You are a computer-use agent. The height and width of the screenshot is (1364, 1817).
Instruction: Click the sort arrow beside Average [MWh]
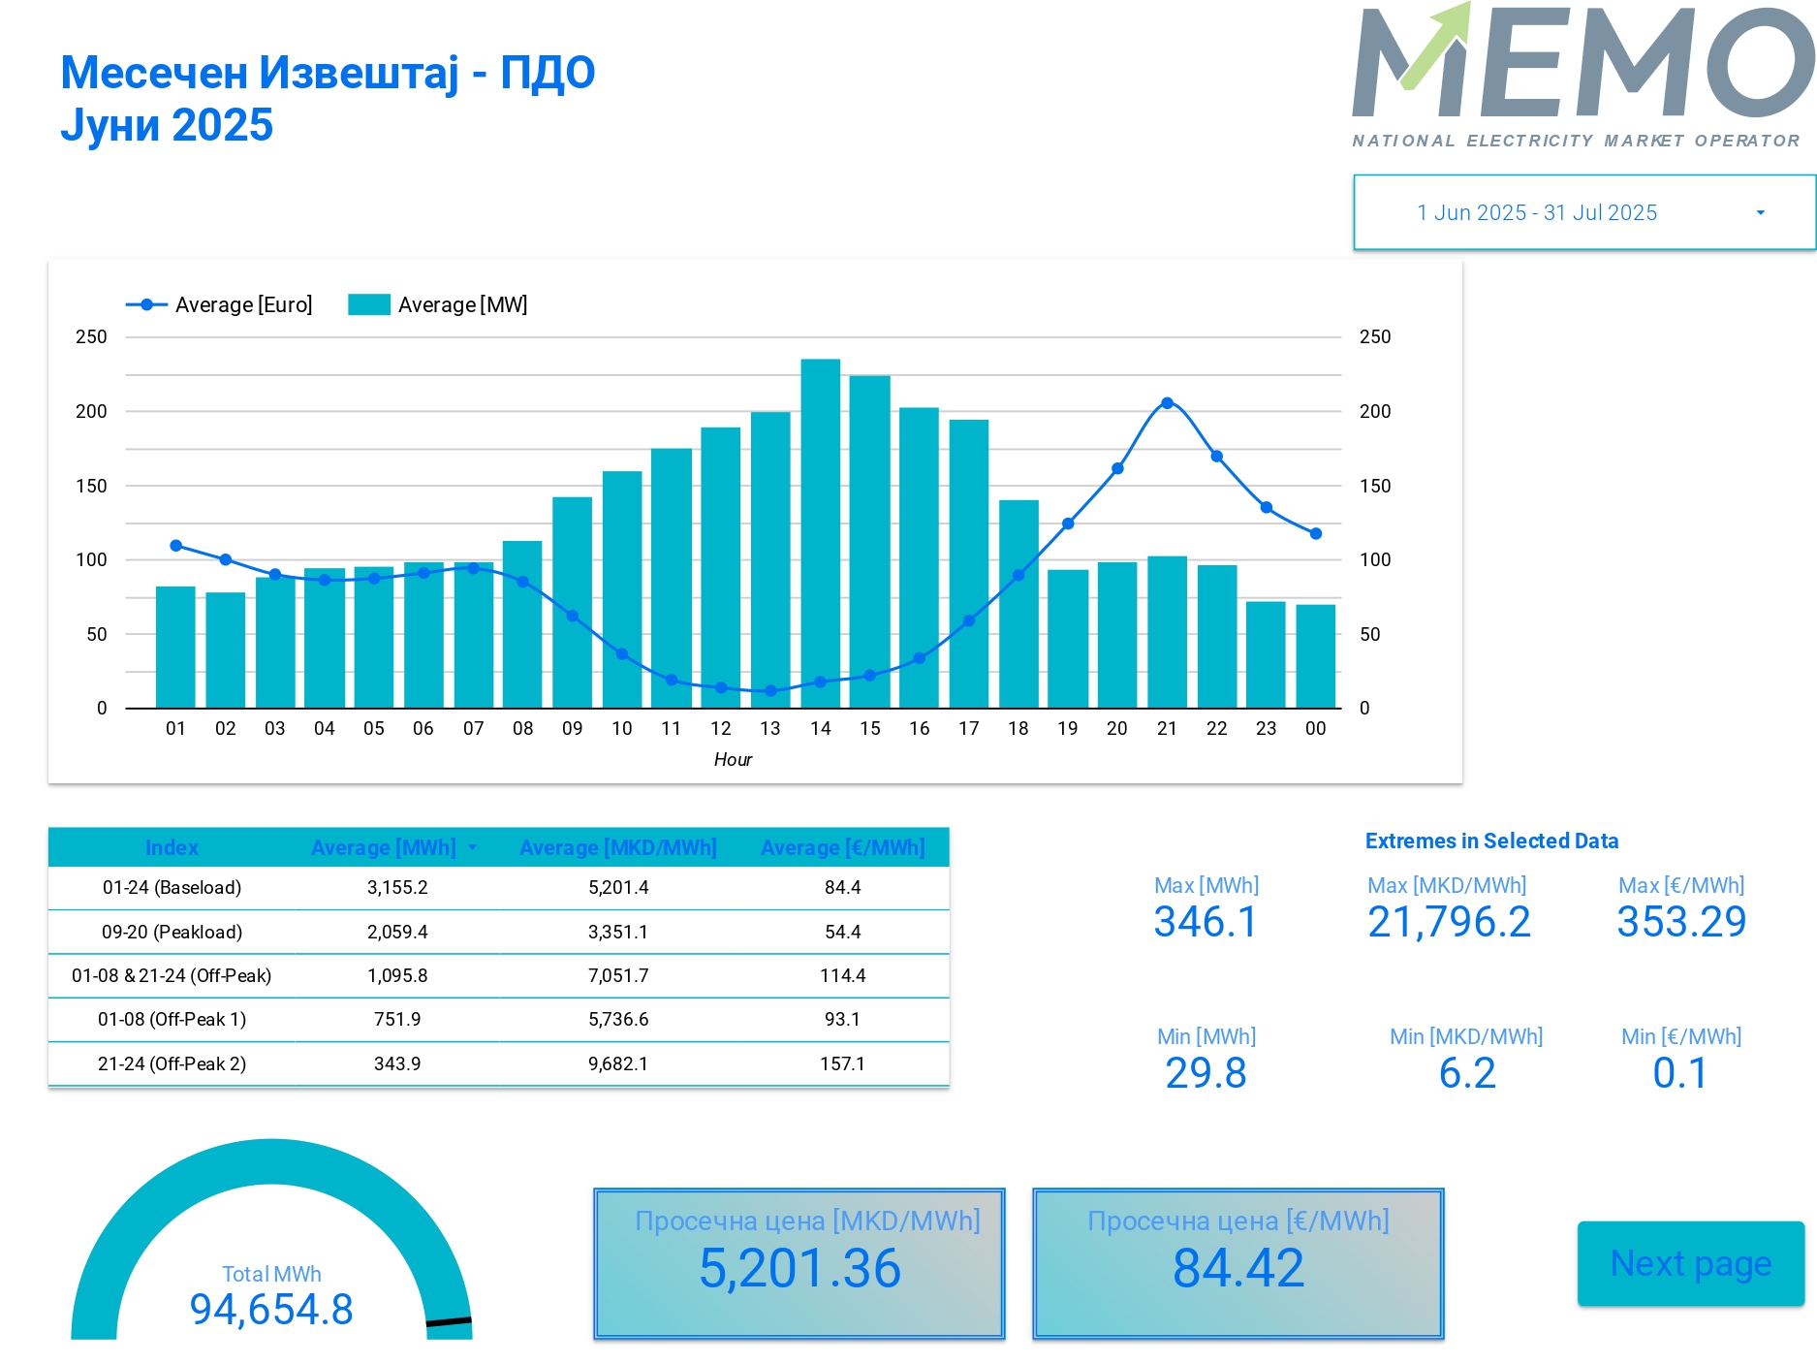(x=473, y=847)
